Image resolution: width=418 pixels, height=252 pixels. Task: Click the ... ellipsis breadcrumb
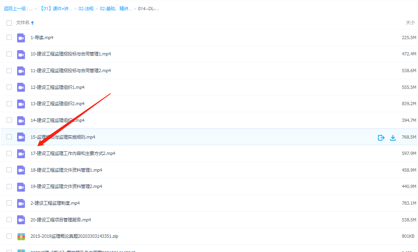click(x=31, y=9)
